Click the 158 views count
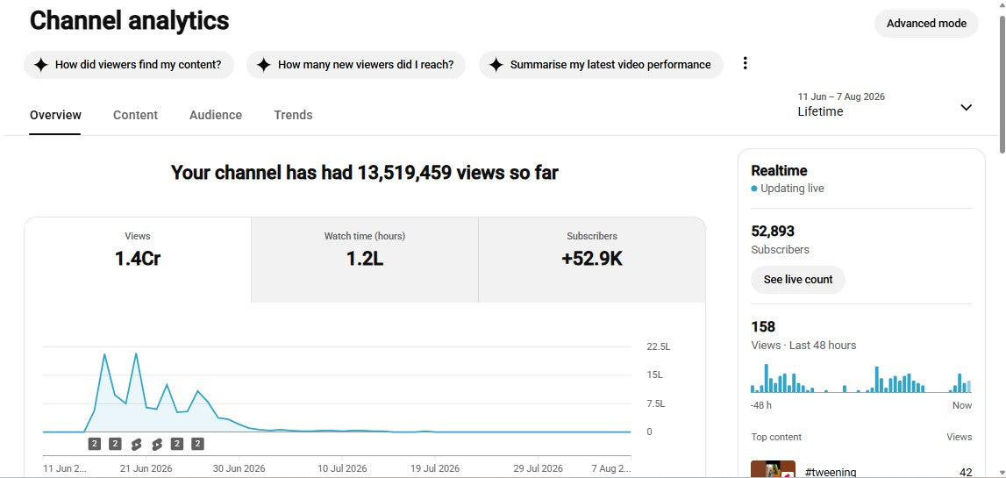The image size is (1006, 478). [x=763, y=326]
